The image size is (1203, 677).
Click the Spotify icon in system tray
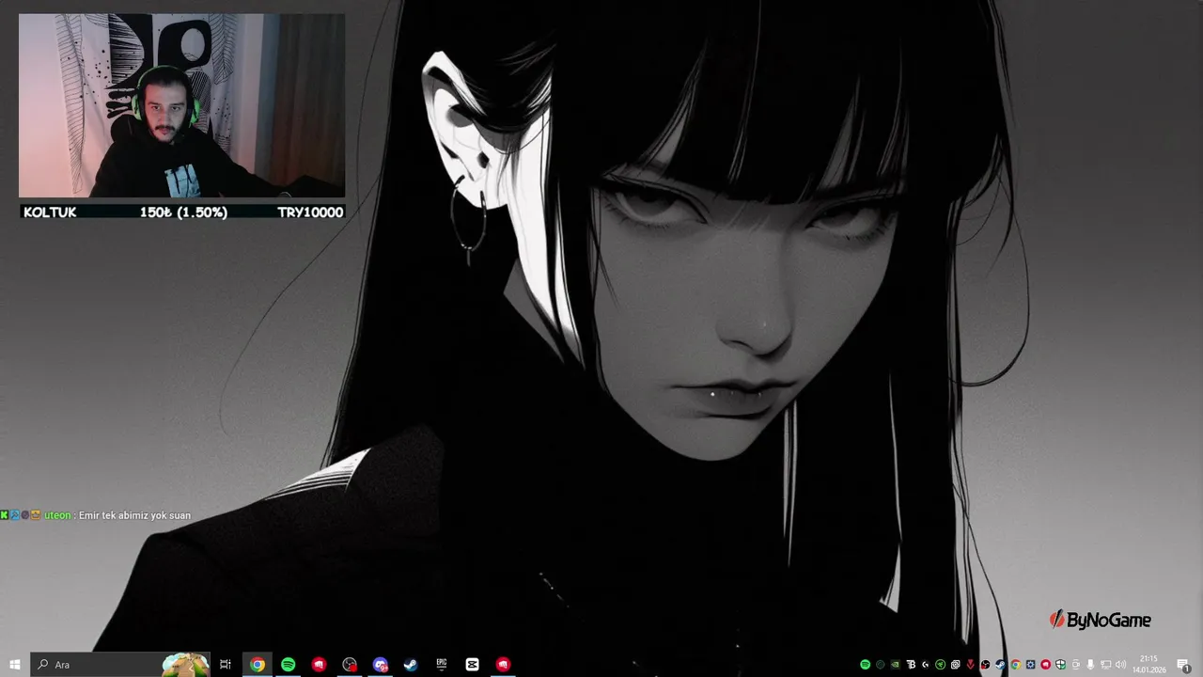click(x=865, y=665)
